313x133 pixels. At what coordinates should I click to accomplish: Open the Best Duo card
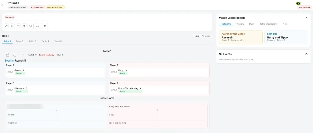click(286, 37)
